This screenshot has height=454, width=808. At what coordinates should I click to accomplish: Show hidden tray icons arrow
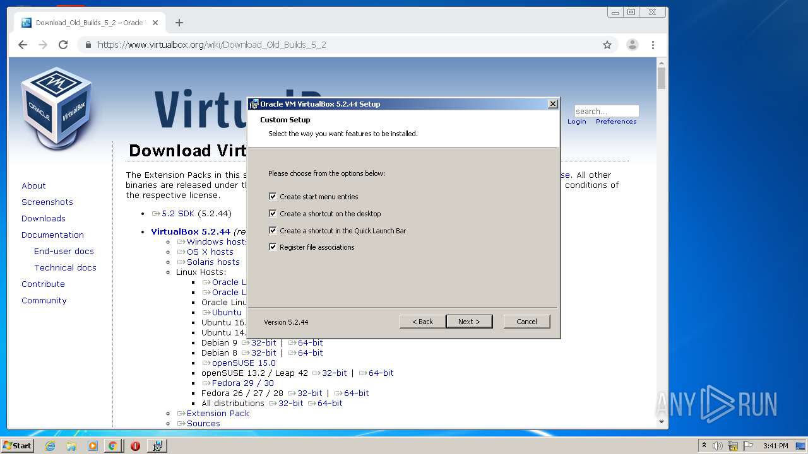click(704, 445)
